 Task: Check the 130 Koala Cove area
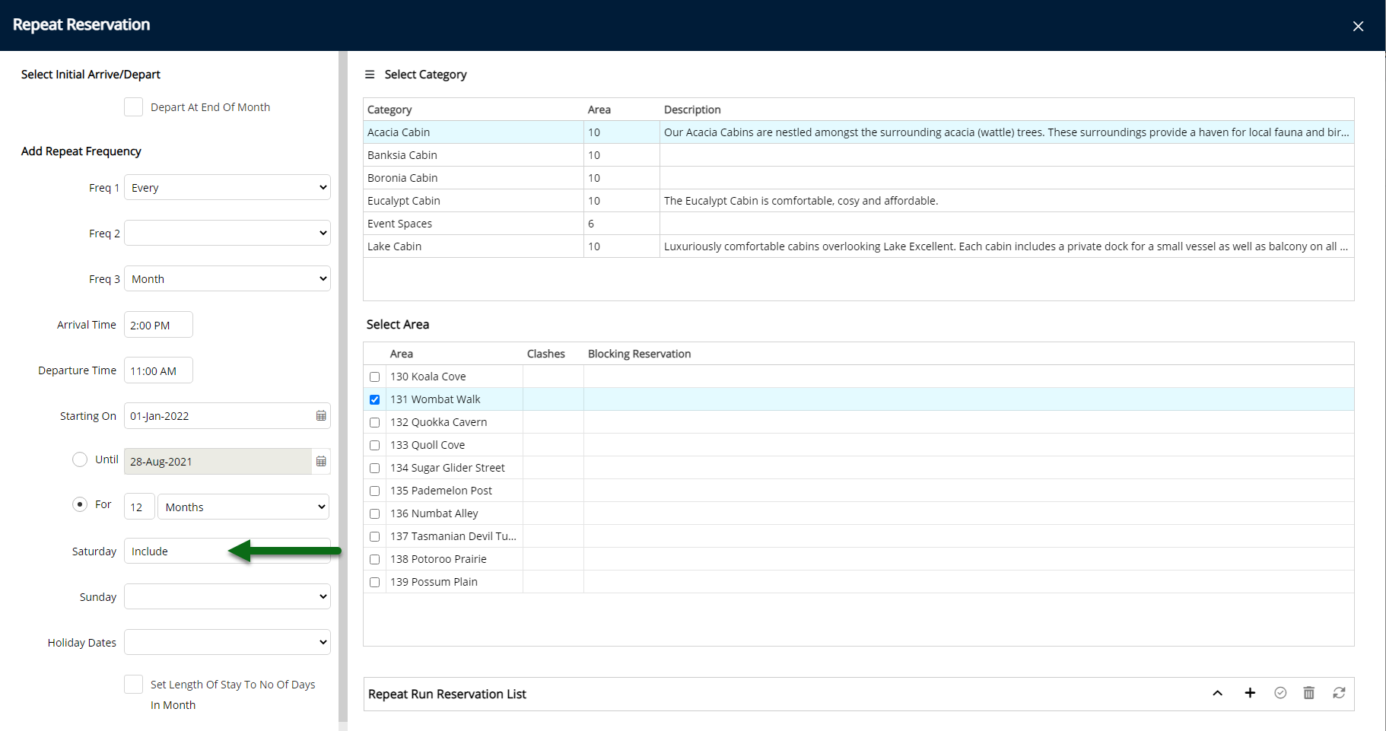(374, 377)
